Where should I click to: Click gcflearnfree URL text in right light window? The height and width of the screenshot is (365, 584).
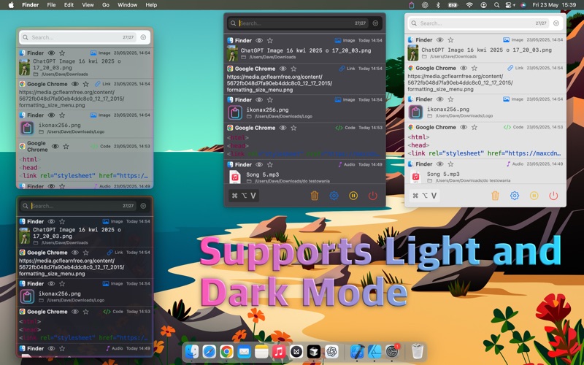coord(460,82)
